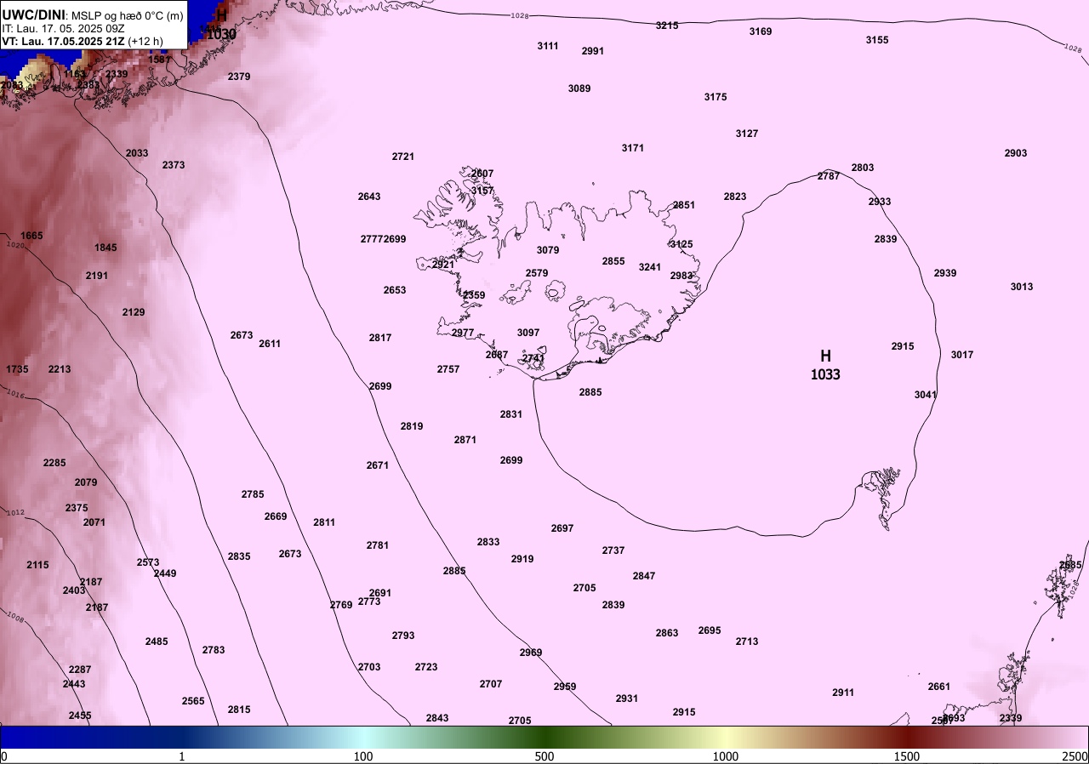Click the 2033 height value
This screenshot has height=764, width=1089.
[137, 153]
